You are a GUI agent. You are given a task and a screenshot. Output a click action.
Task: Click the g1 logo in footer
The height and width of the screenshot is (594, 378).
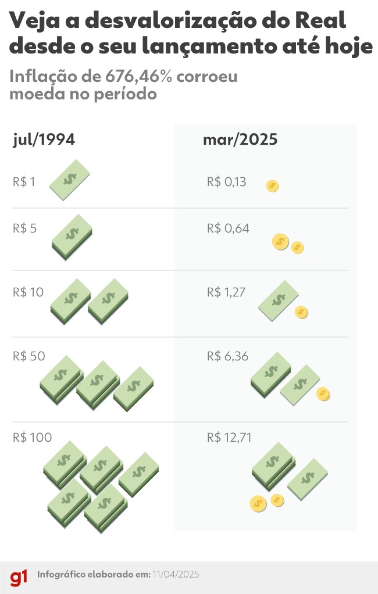(18, 578)
